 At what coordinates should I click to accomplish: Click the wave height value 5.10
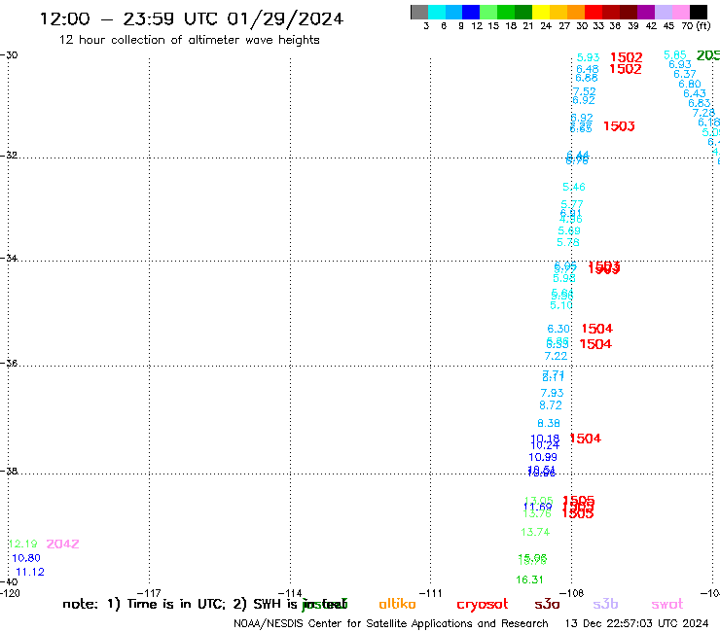561,305
